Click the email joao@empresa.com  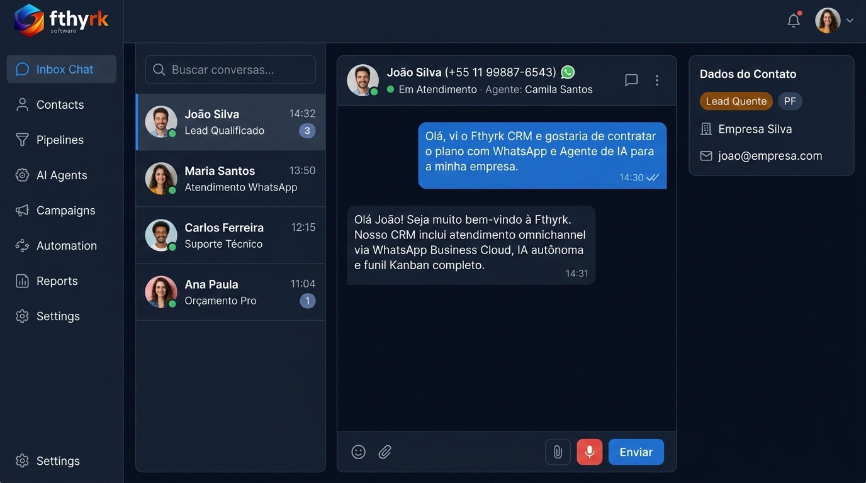tap(770, 156)
